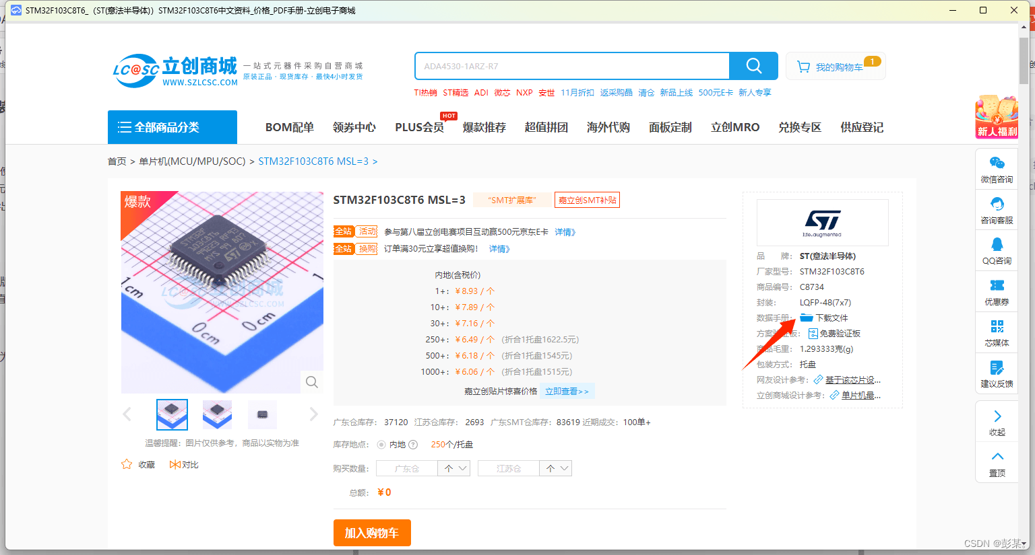Viewport: 1035px width, 555px height.
Task: Show previous product thumbnails arrow
Action: 127,414
